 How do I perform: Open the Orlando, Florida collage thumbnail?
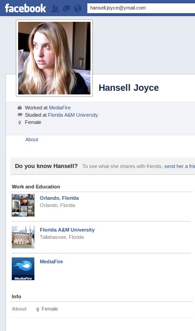click(23, 205)
